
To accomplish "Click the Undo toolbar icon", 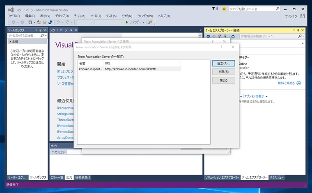I will click(x=58, y=22).
